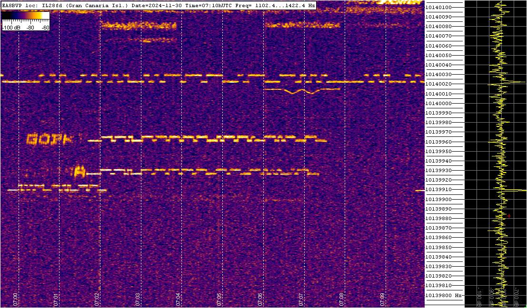Click the 10139850 frequency scale label

[x=438, y=248]
